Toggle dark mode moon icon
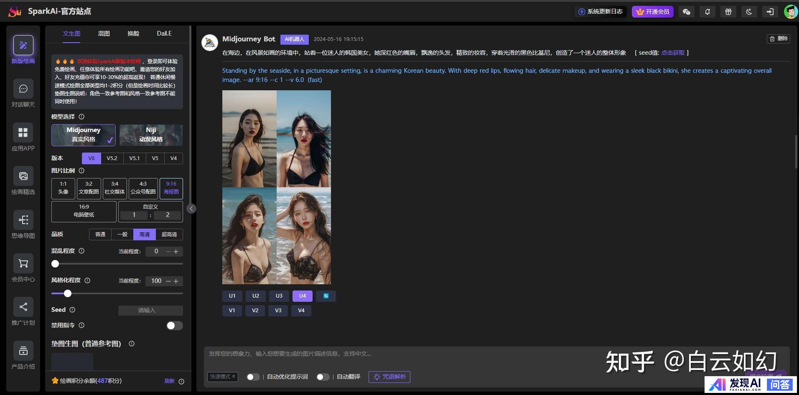Viewport: 799px width, 395px height. pyautogui.click(x=749, y=12)
